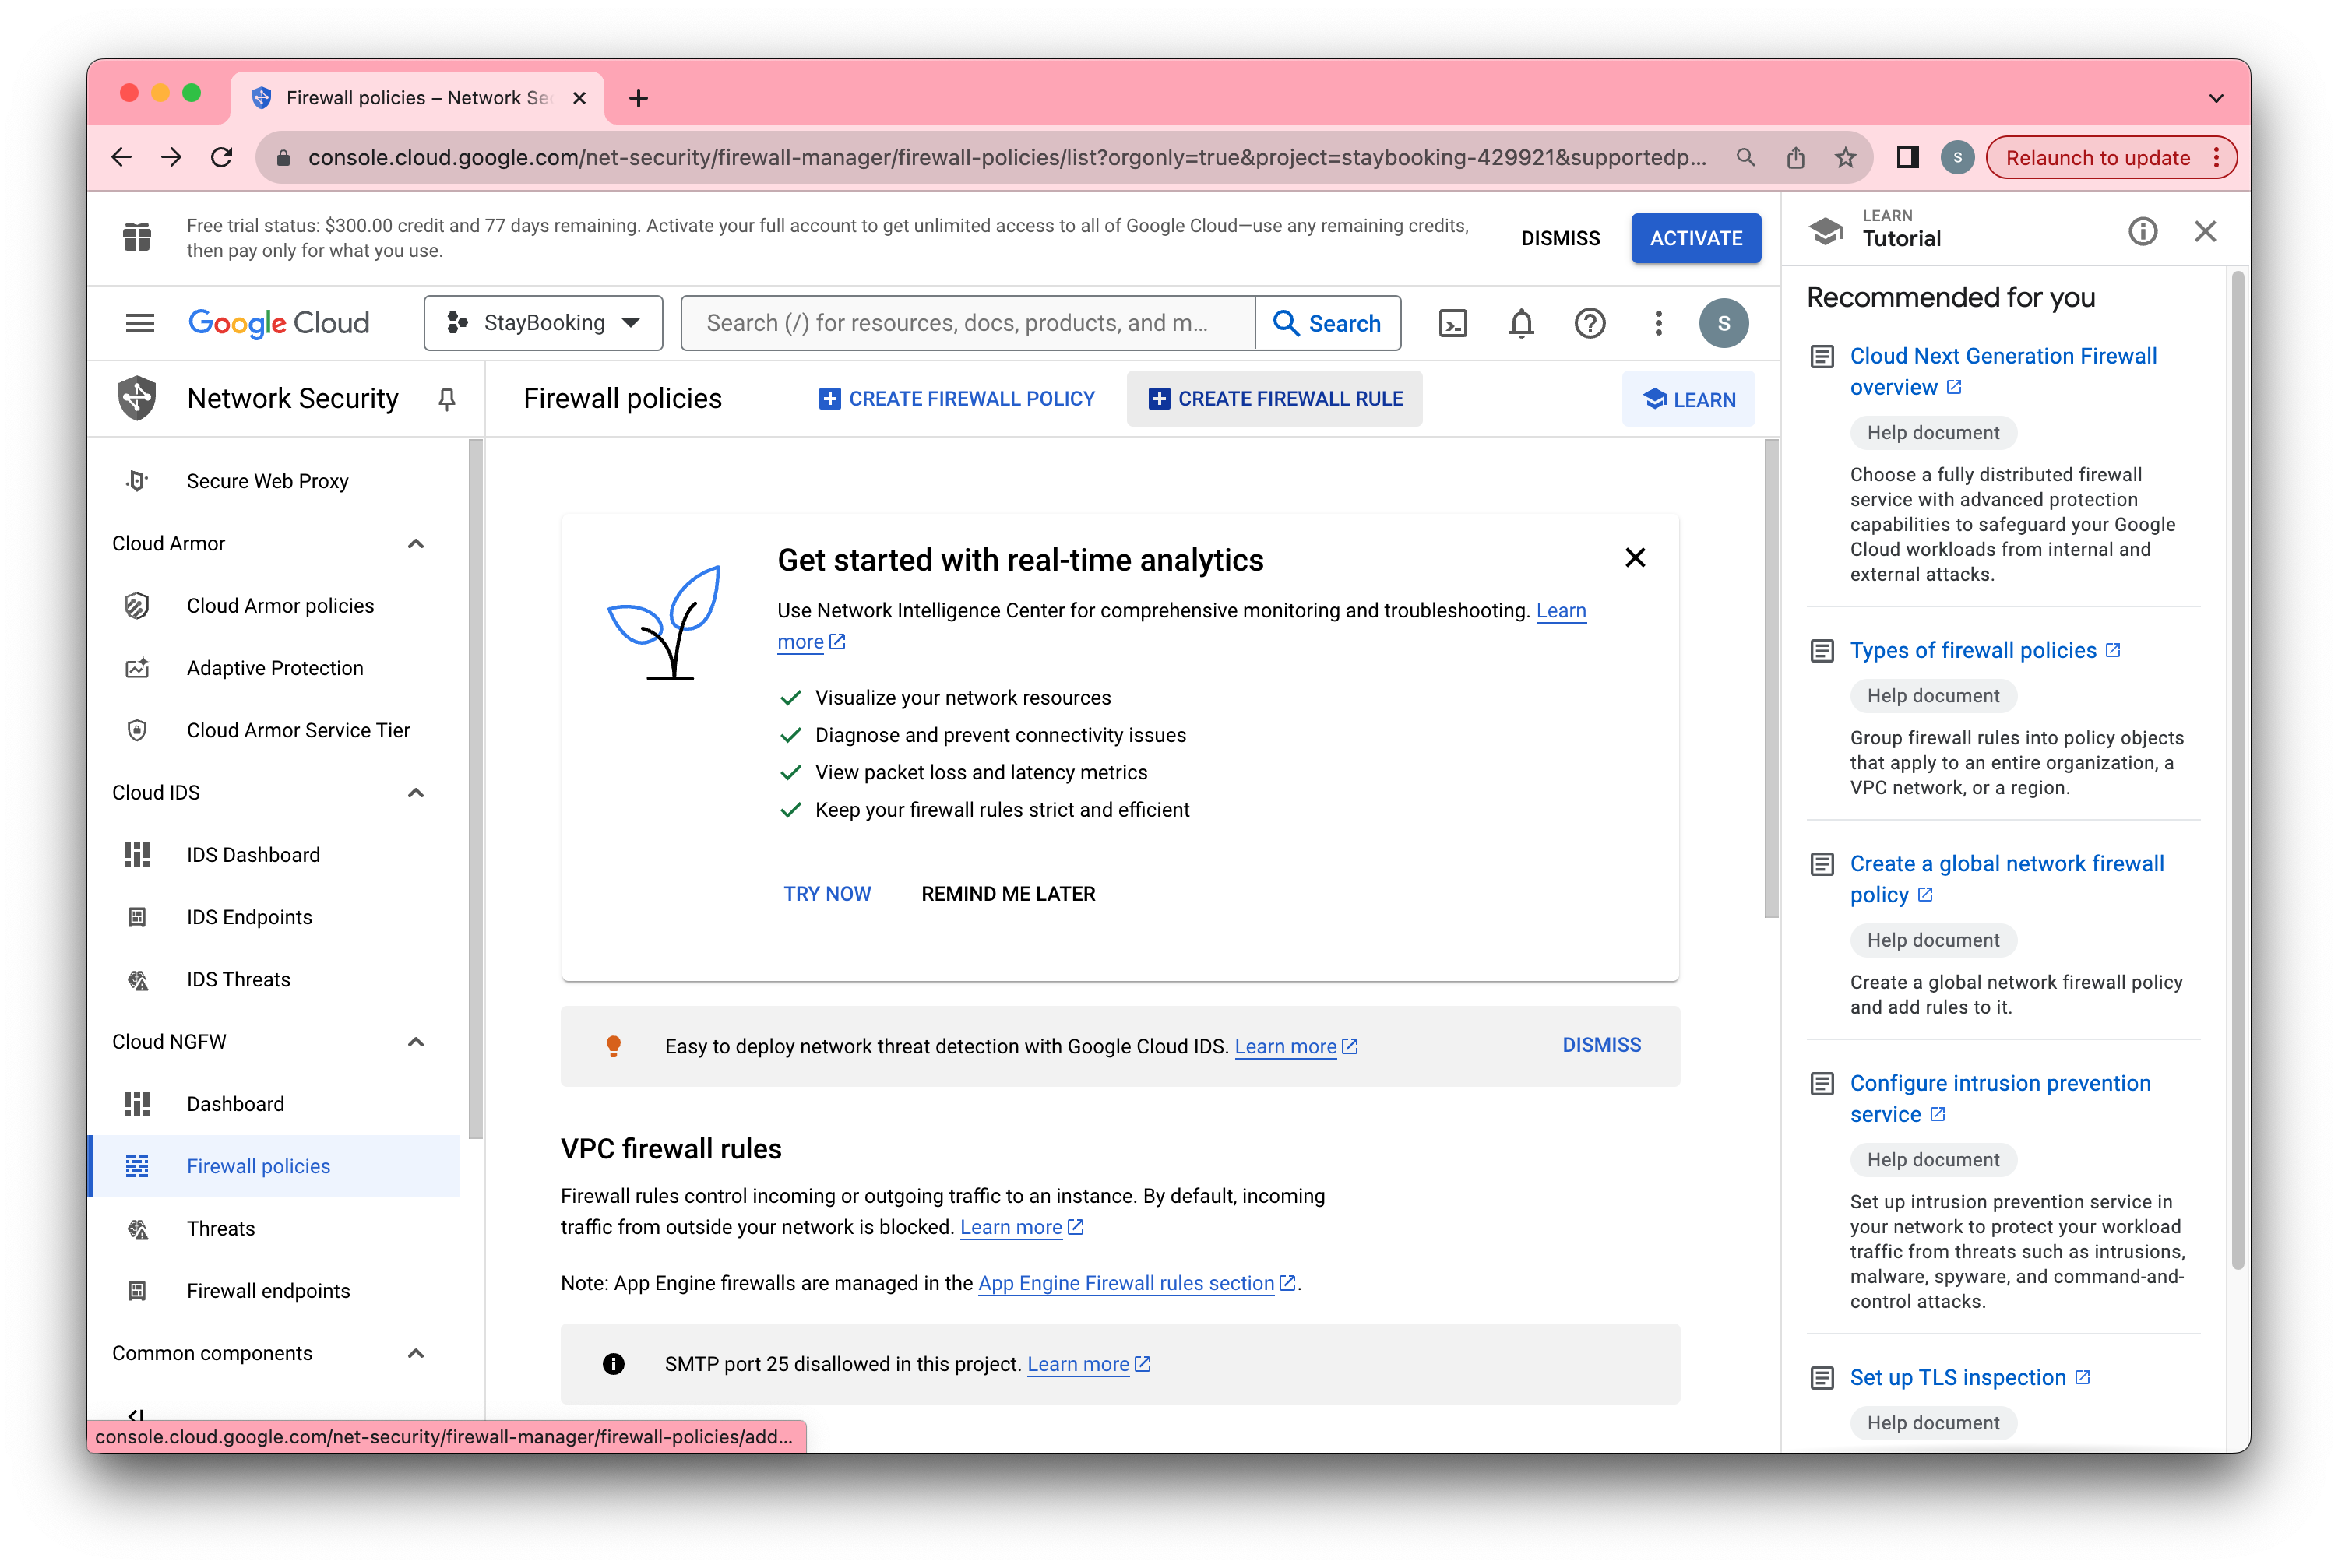Click the Try Now link
The image size is (2338, 1568).
click(x=826, y=894)
